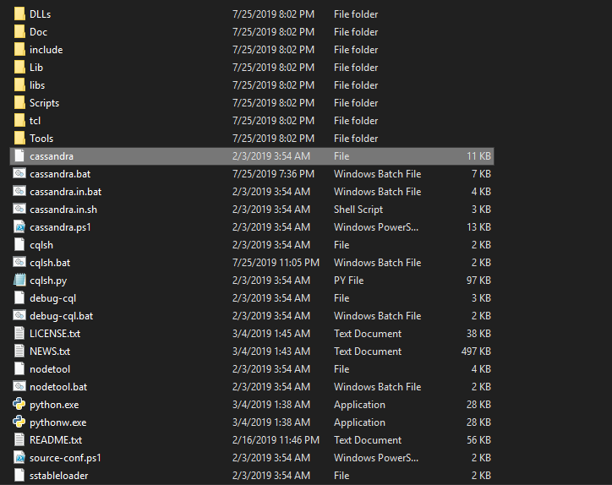Click the blank file icon of cqlsh

[19, 245]
